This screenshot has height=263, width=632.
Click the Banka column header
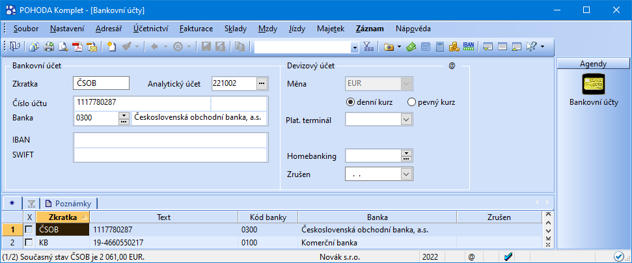coord(378,217)
